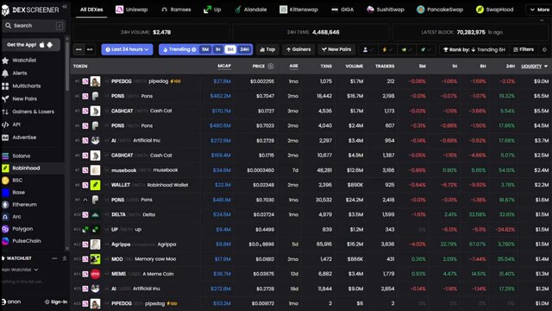Select the Arc chain icon
This screenshot has width=552, height=311.
[x=5, y=217]
